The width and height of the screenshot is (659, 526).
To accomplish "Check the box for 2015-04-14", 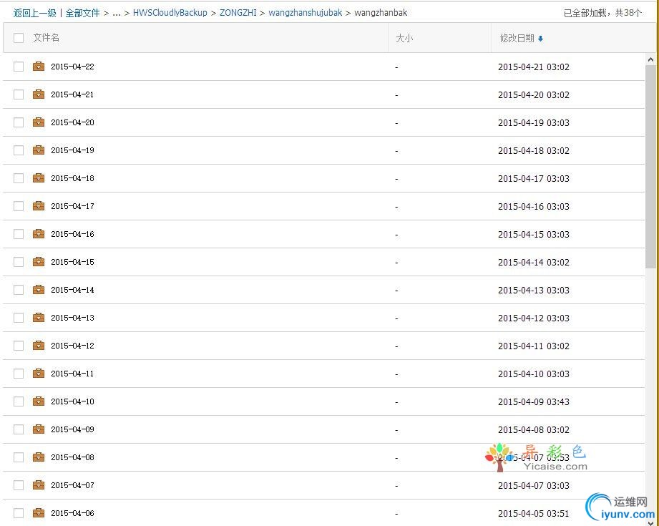I will (x=19, y=290).
